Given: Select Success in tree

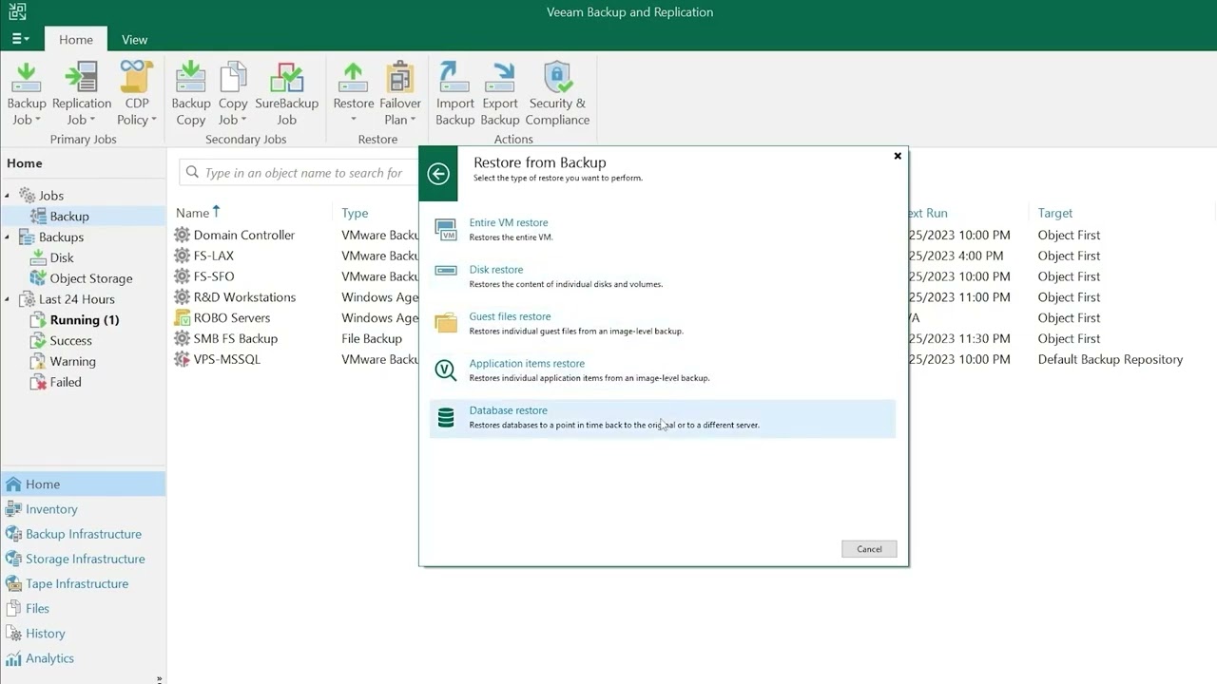Looking at the screenshot, I should point(71,340).
